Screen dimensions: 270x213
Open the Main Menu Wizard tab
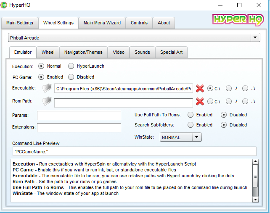coord(102,23)
